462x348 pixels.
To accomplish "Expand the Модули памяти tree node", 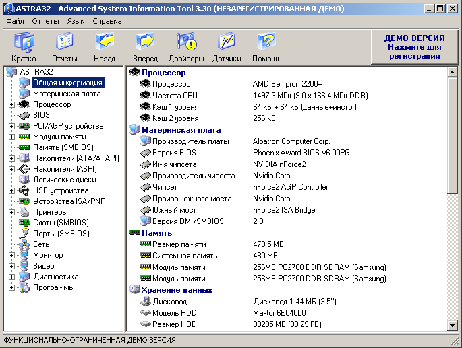I will click(11, 137).
